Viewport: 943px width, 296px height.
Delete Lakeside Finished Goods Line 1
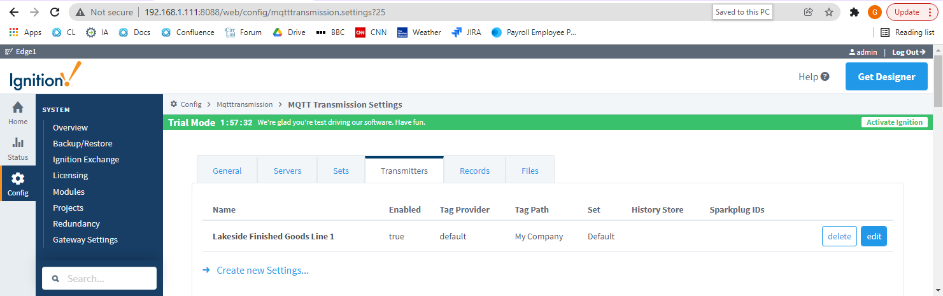pyautogui.click(x=839, y=236)
